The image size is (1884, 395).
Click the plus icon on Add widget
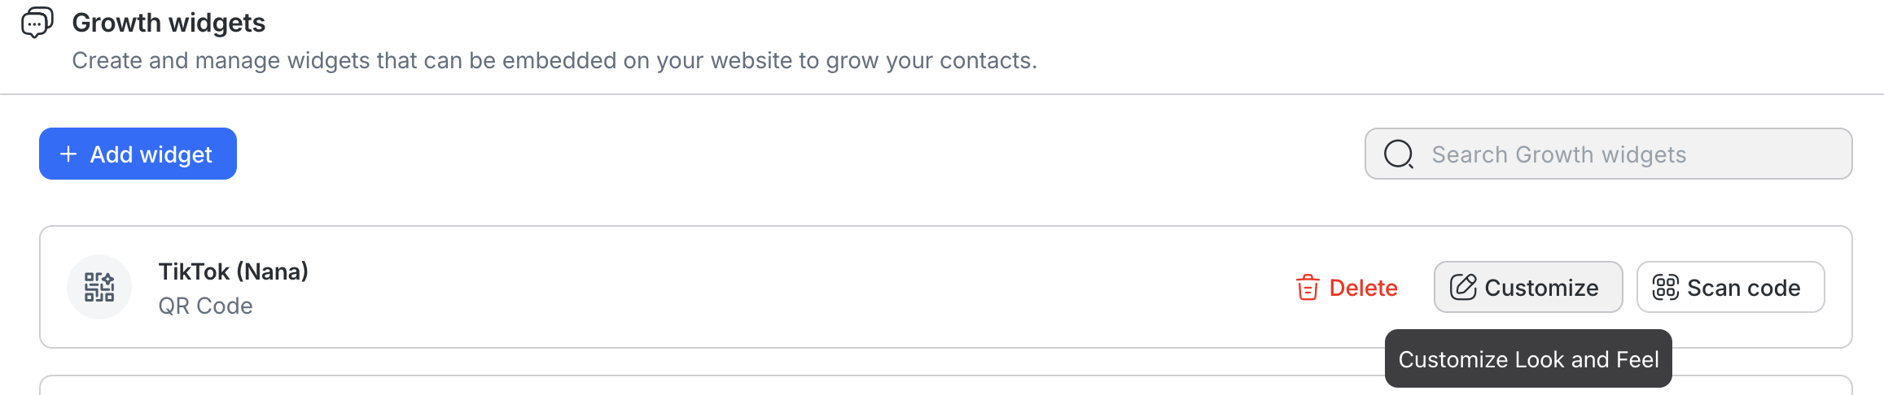tap(68, 154)
